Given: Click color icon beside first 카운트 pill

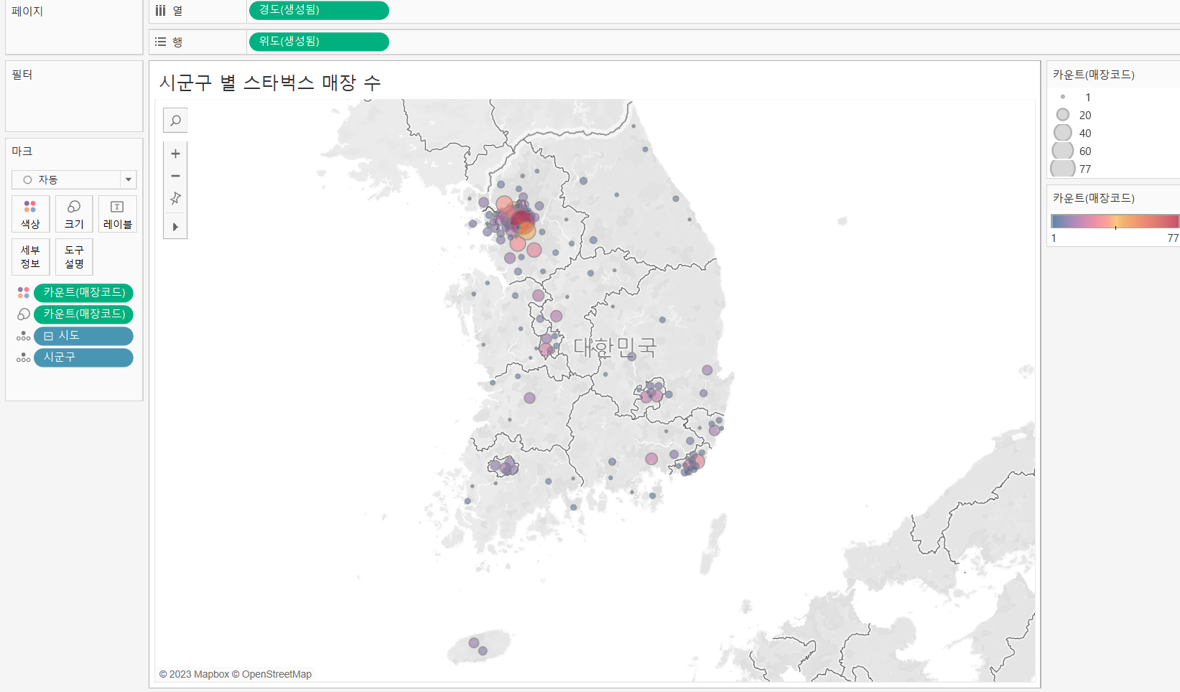Looking at the screenshot, I should 23,293.
